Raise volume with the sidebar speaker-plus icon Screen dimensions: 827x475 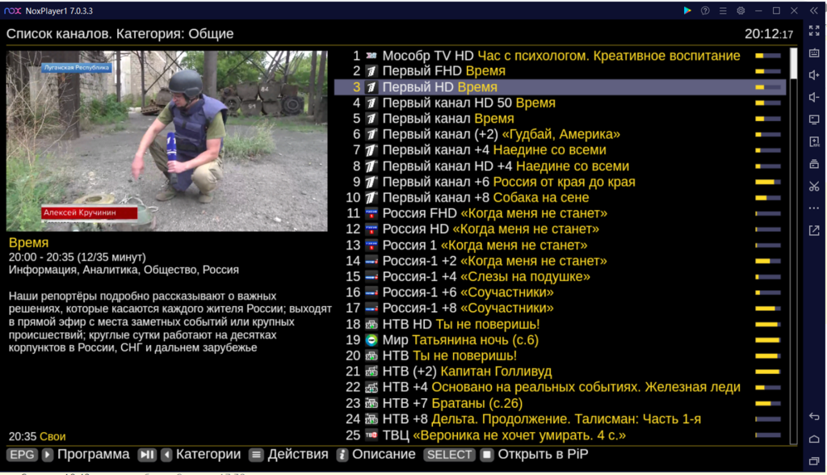coord(814,75)
